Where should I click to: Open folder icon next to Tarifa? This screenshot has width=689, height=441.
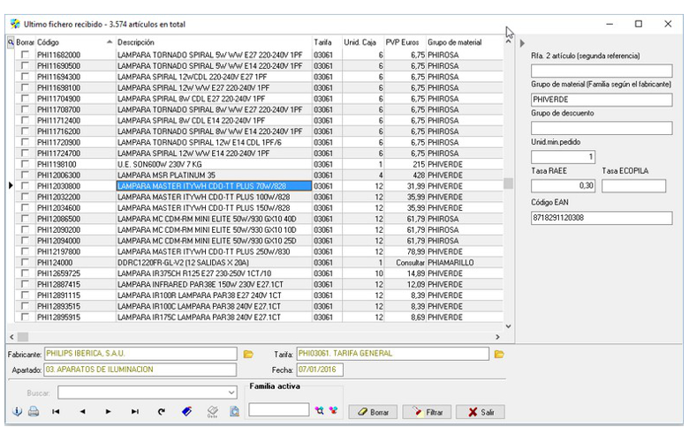(x=499, y=354)
